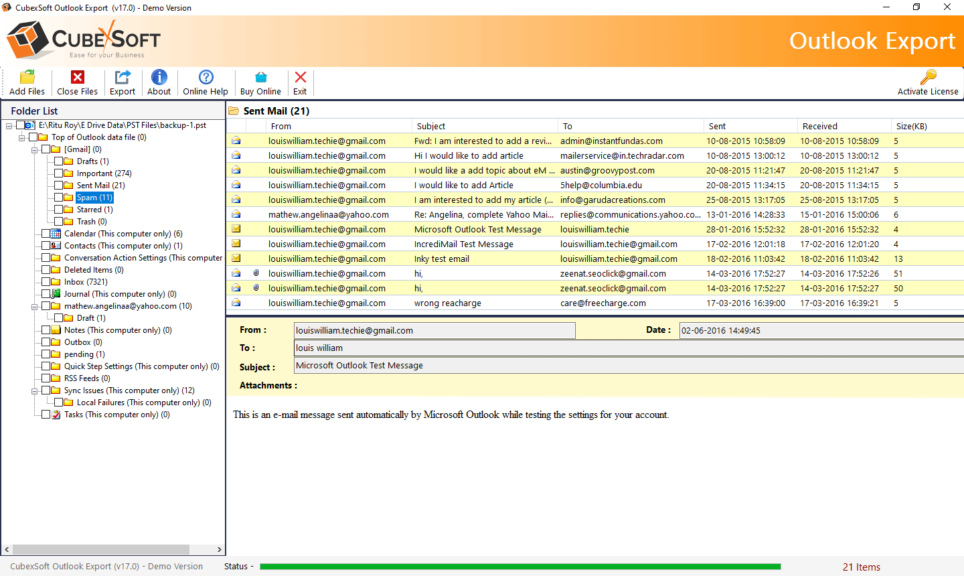964x576 pixels.
Task: Open the Export tool
Action: pyautogui.click(x=123, y=77)
